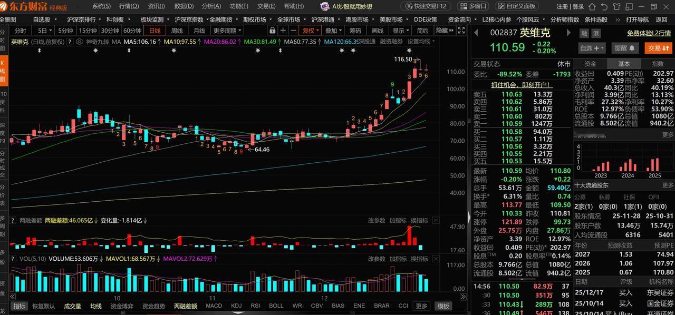Go to next stock with right arrow
This screenshot has height=315, width=675.
point(568,33)
